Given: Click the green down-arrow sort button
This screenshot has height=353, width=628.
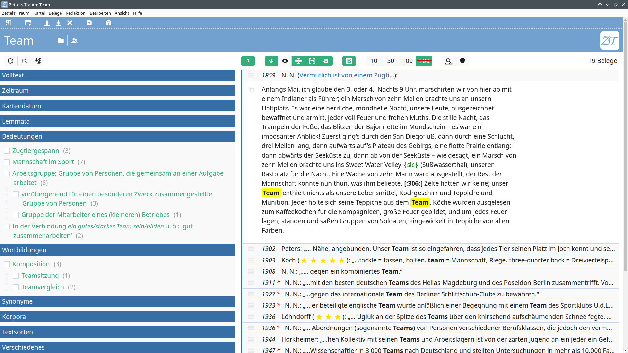Looking at the screenshot, I should [271, 61].
